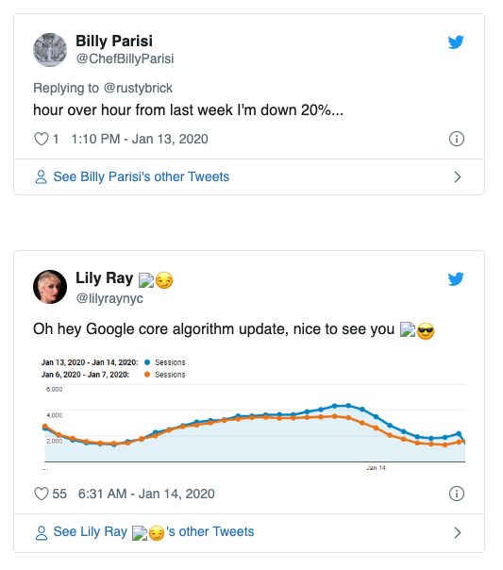Click Twitter bird icon on Billy Parisi tweet
The image size is (503, 570).
tap(456, 42)
